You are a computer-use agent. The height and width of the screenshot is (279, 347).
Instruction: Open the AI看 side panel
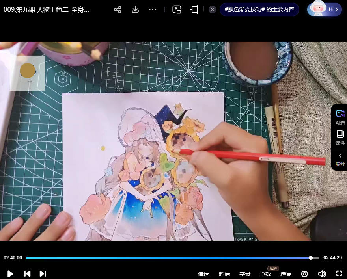[340, 117]
